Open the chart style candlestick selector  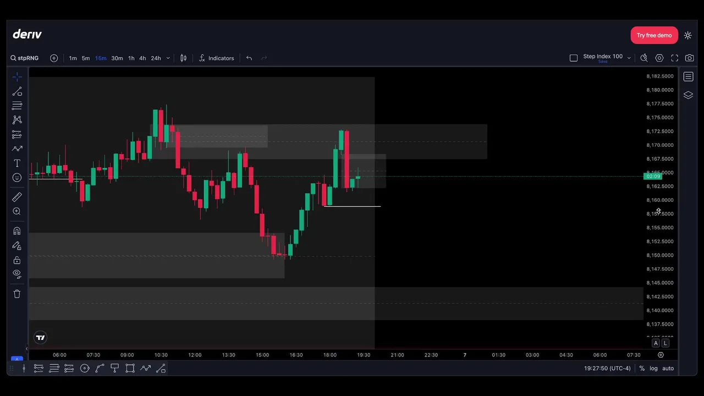(184, 58)
